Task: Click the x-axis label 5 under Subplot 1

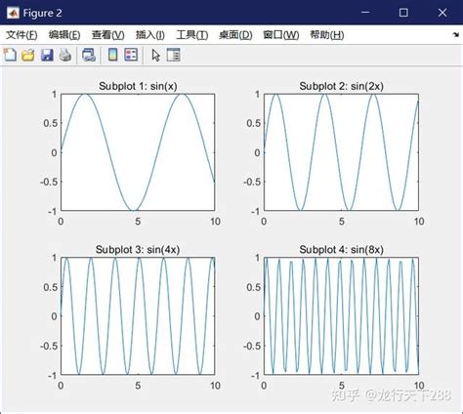Action: 138,222
